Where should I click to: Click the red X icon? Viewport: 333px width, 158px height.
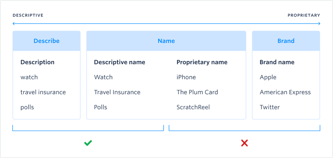tap(244, 143)
